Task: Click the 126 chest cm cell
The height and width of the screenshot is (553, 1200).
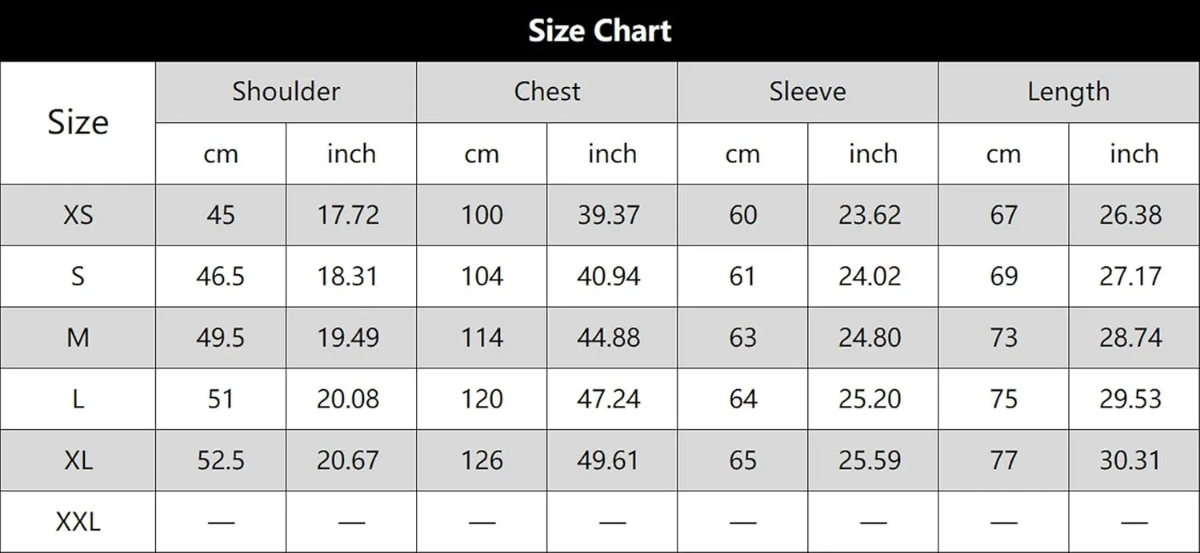Action: pos(482,460)
